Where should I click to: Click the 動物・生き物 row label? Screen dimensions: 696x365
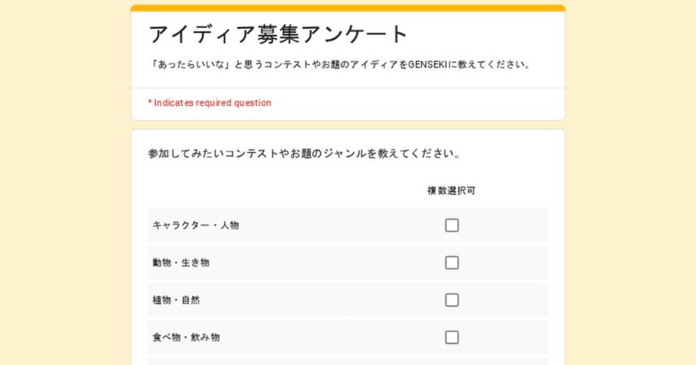click(181, 263)
